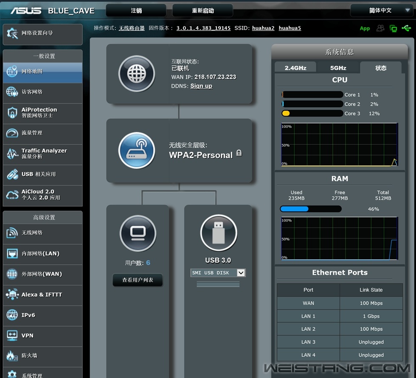
Task: Click the client computer monitor icon
Action: (138, 233)
